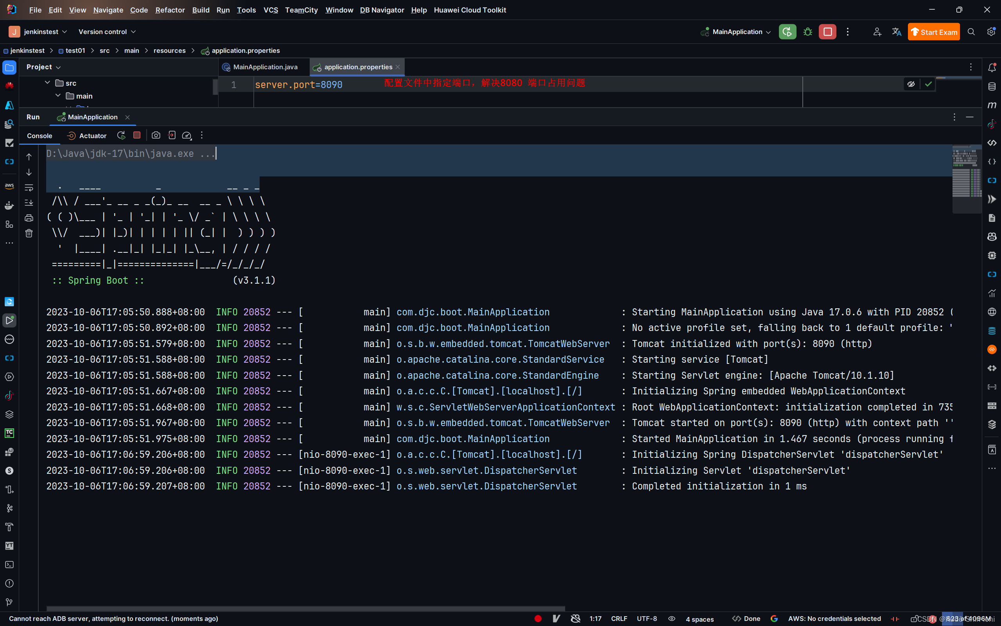Image resolution: width=1001 pixels, height=626 pixels.
Task: Toggle the read-only eye icon in status bar
Action: (x=672, y=619)
